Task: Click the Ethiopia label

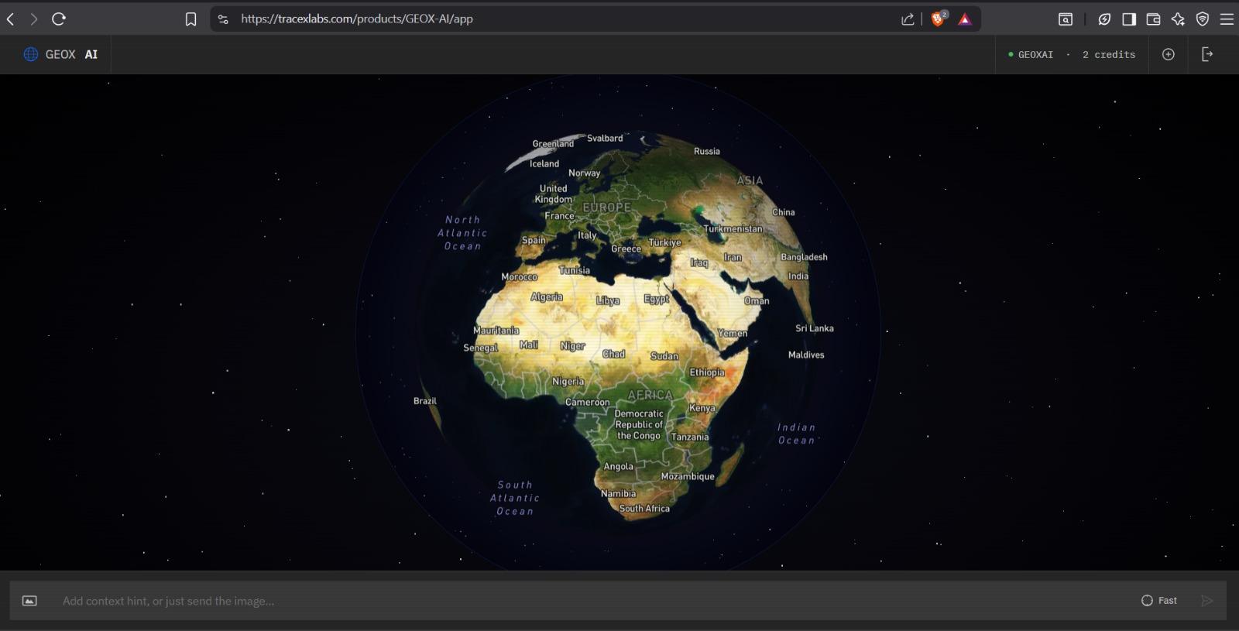Action: pos(707,372)
